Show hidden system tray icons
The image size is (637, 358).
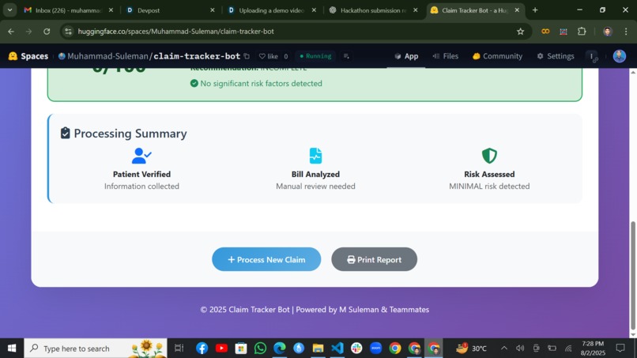(x=504, y=349)
